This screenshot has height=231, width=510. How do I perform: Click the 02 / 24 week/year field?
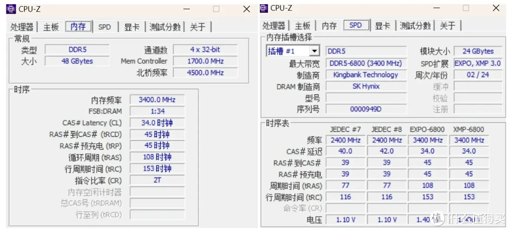(478, 75)
